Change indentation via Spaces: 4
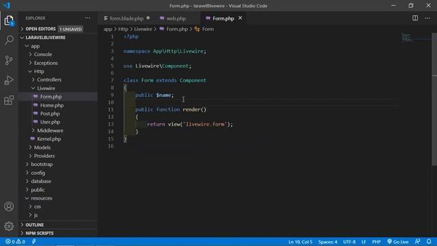Screen dimensions: 437x246 328,241
